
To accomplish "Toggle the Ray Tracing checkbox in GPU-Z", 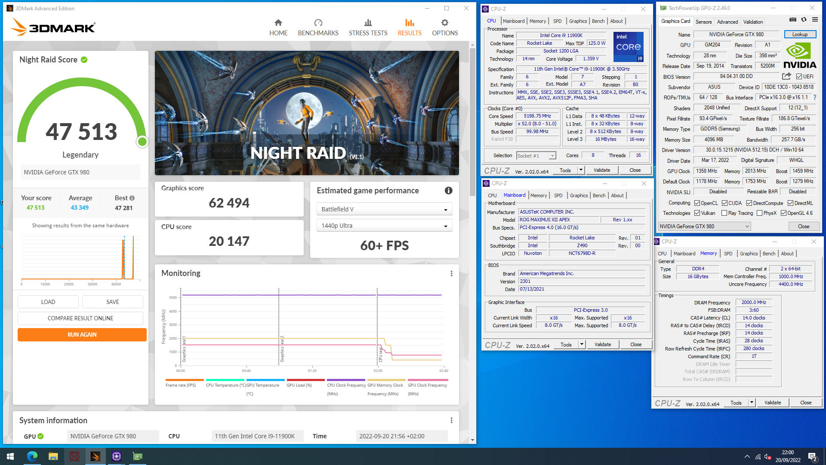I will (x=724, y=213).
